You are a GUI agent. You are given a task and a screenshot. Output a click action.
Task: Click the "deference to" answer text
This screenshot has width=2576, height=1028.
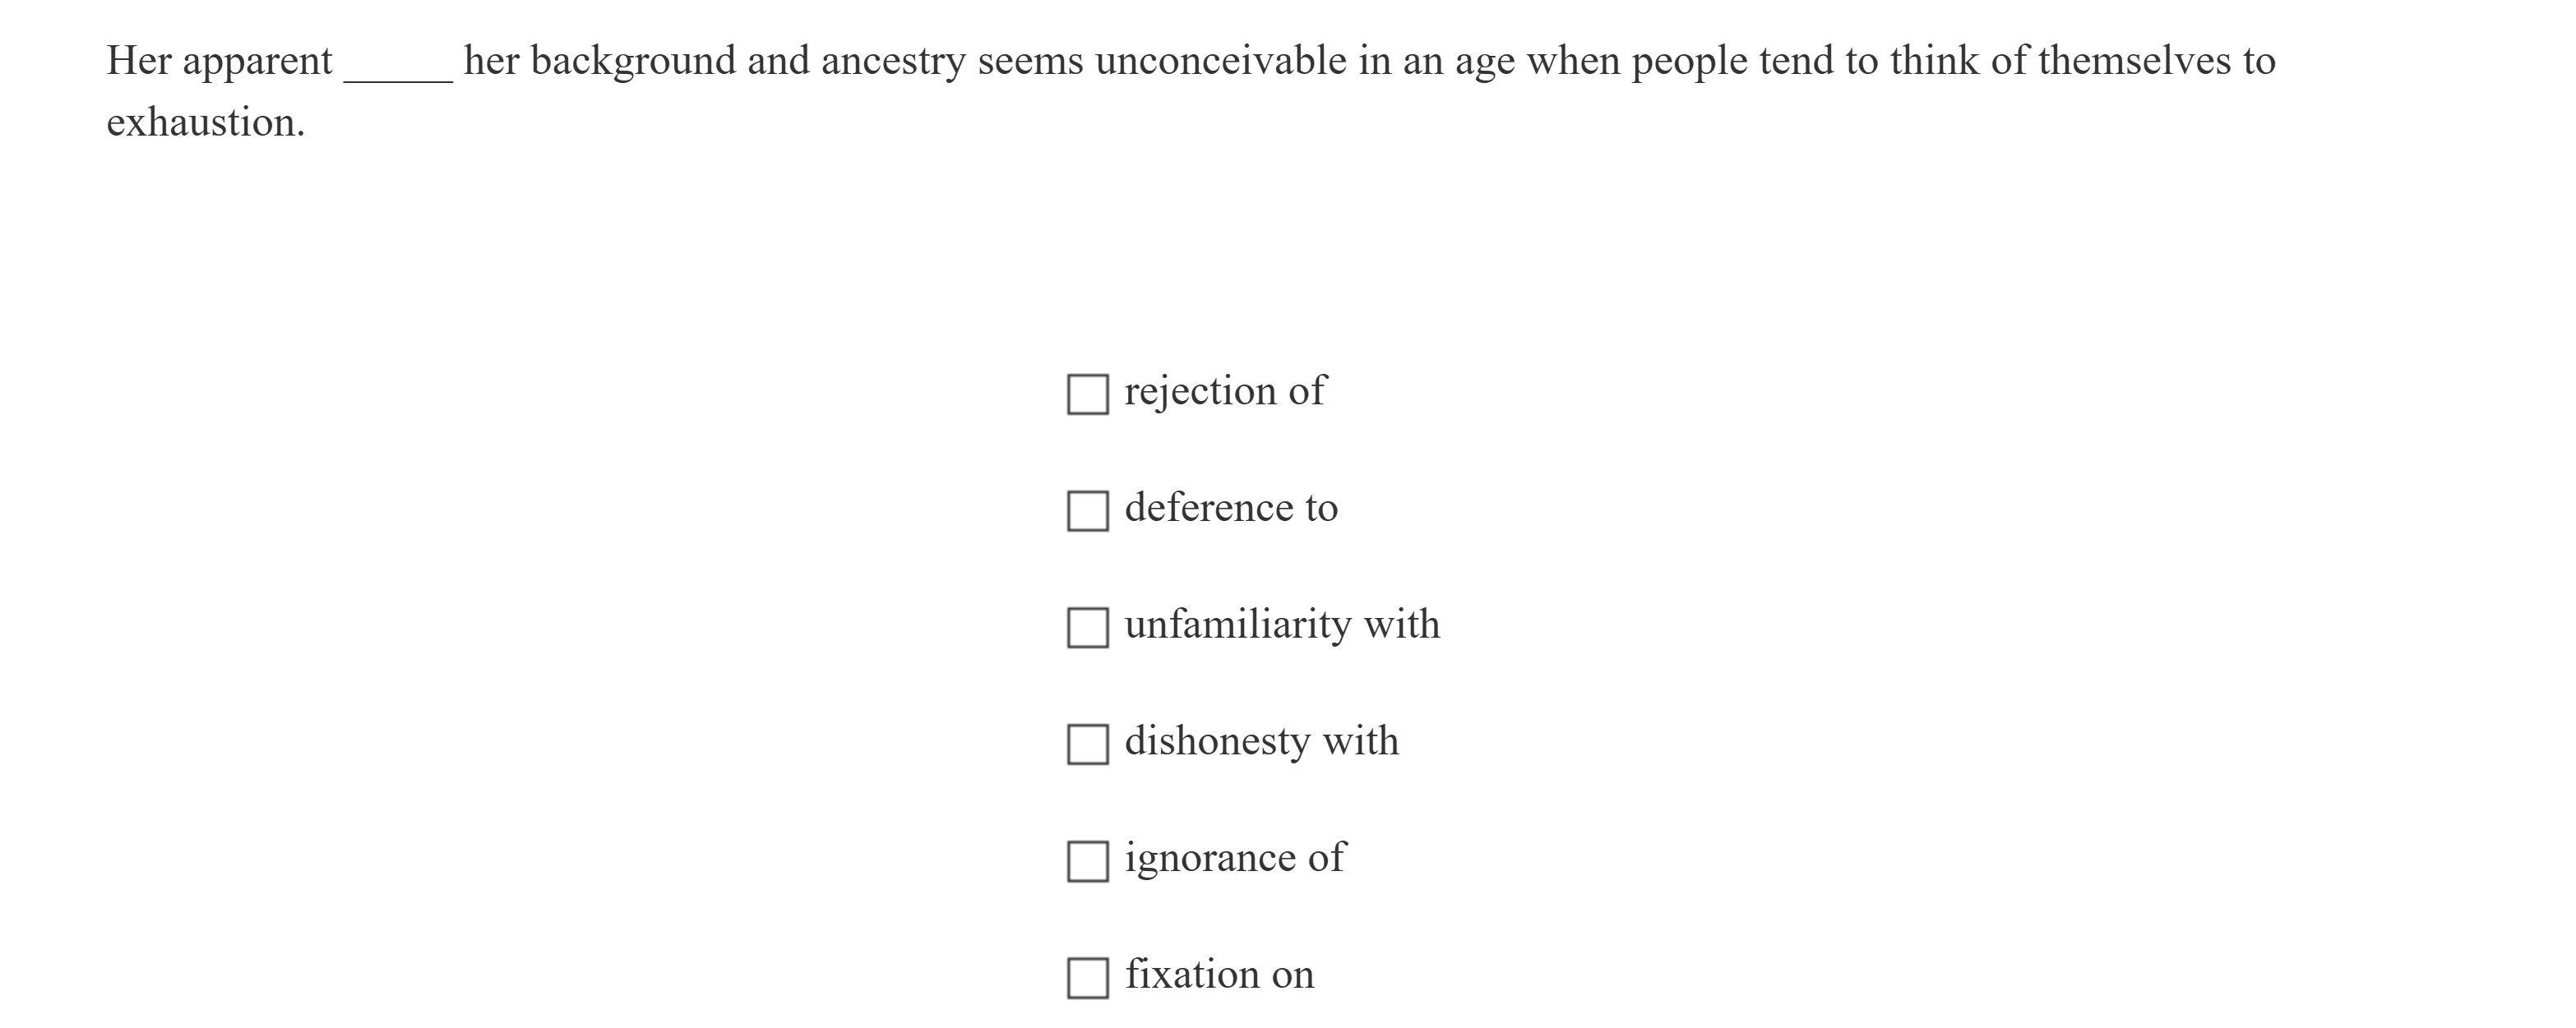(1230, 508)
